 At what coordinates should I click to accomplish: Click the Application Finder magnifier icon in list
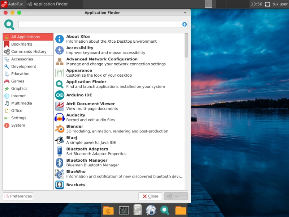pyautogui.click(x=60, y=84)
